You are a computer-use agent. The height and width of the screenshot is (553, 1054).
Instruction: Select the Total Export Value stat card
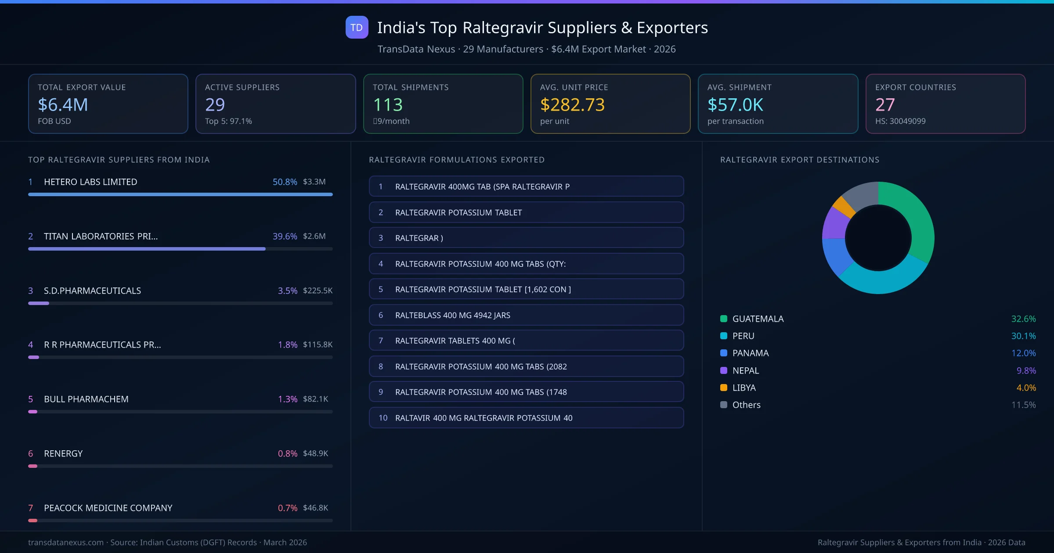(108, 104)
